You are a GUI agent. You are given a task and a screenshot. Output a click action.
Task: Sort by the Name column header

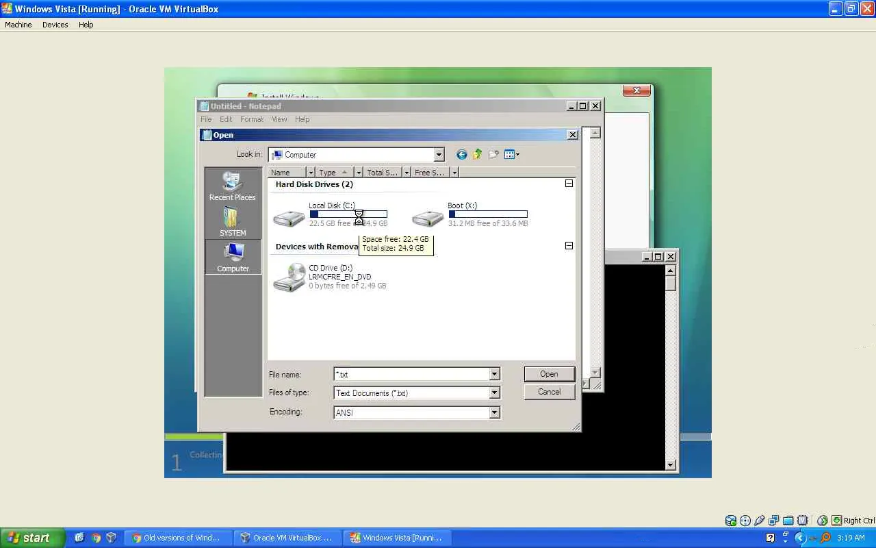tap(287, 173)
